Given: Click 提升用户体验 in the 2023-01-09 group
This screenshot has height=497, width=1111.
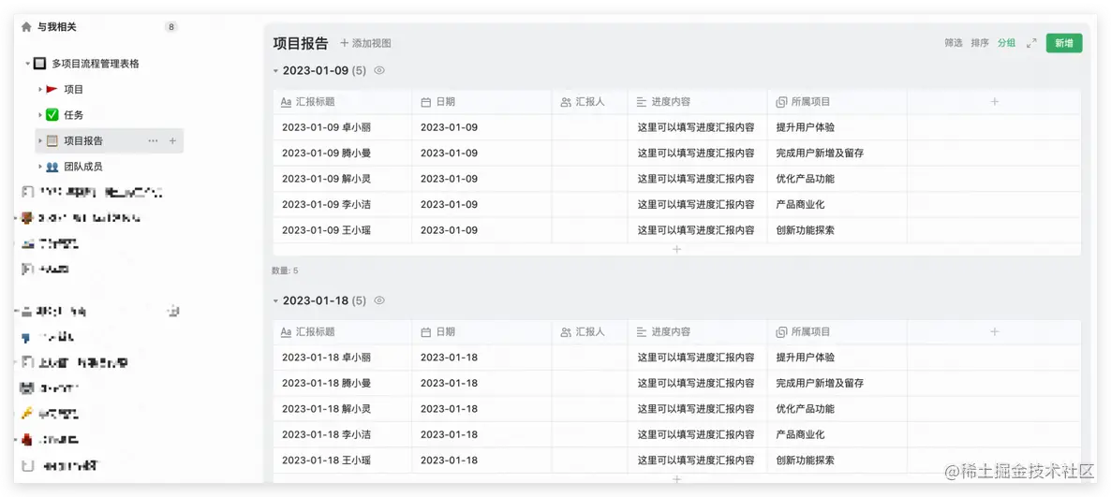Looking at the screenshot, I should [x=805, y=127].
